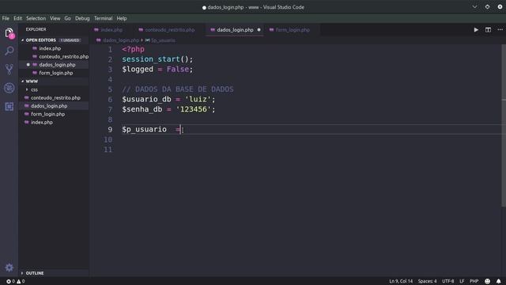Place the cursor on session_start() line

tap(157, 59)
